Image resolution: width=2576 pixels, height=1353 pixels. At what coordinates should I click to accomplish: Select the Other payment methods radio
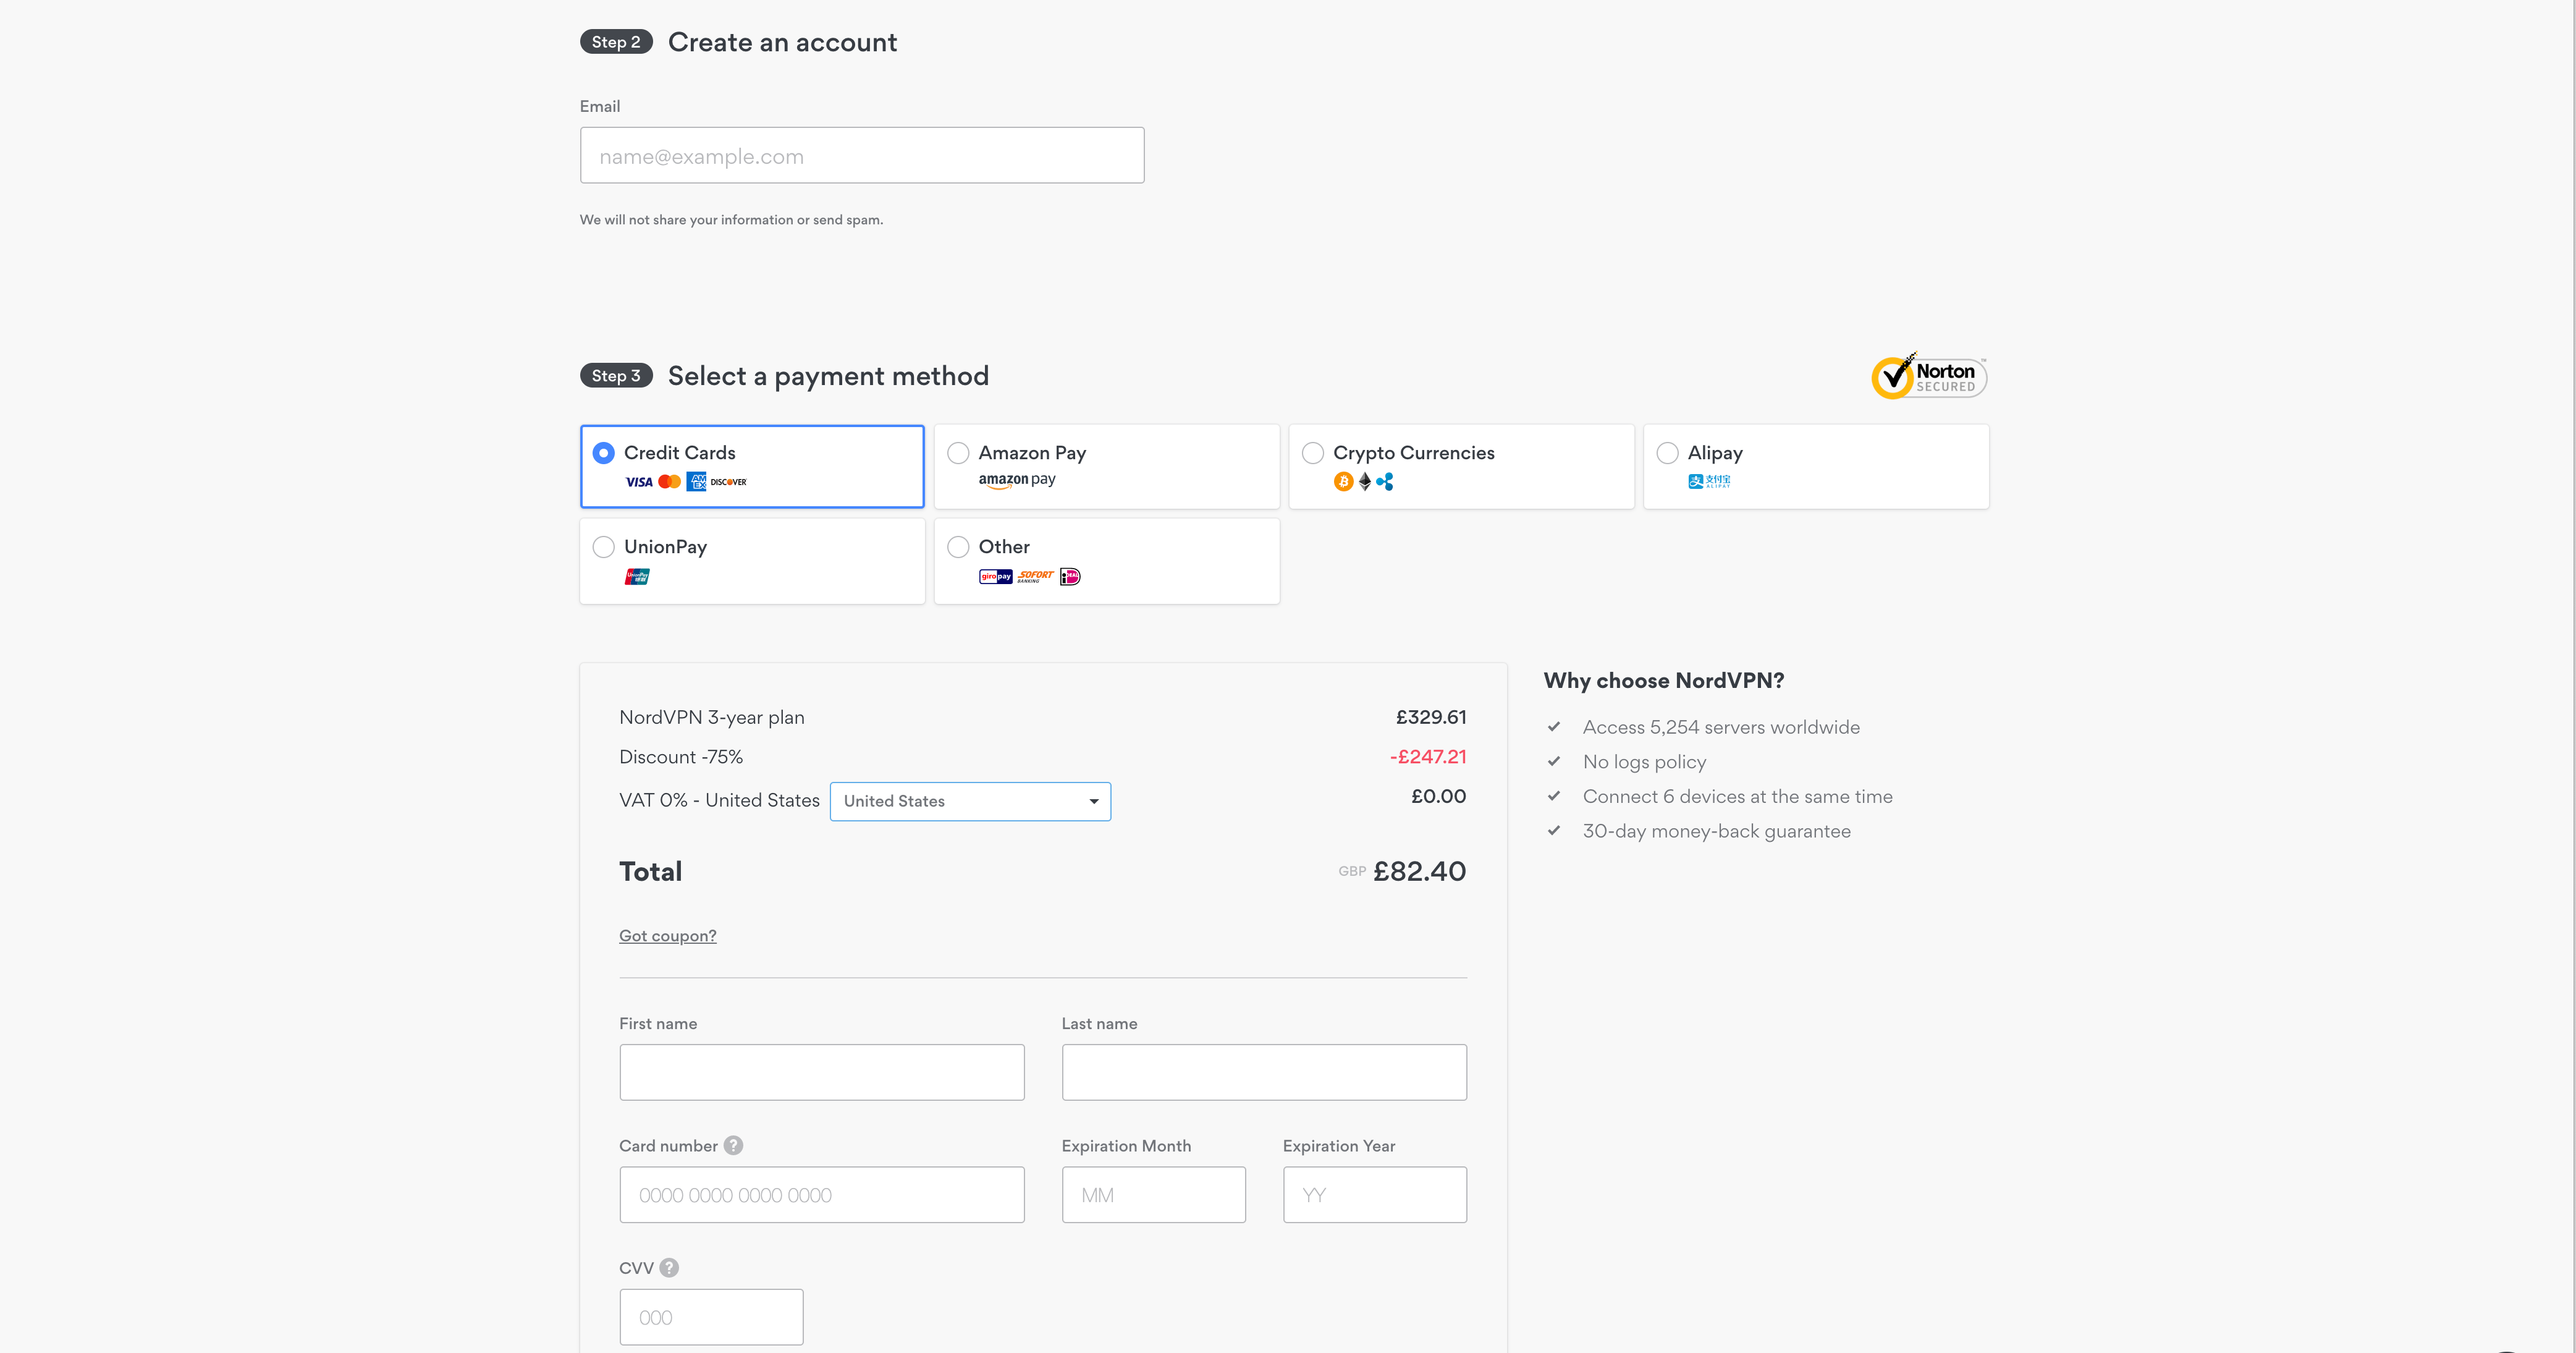coord(958,547)
